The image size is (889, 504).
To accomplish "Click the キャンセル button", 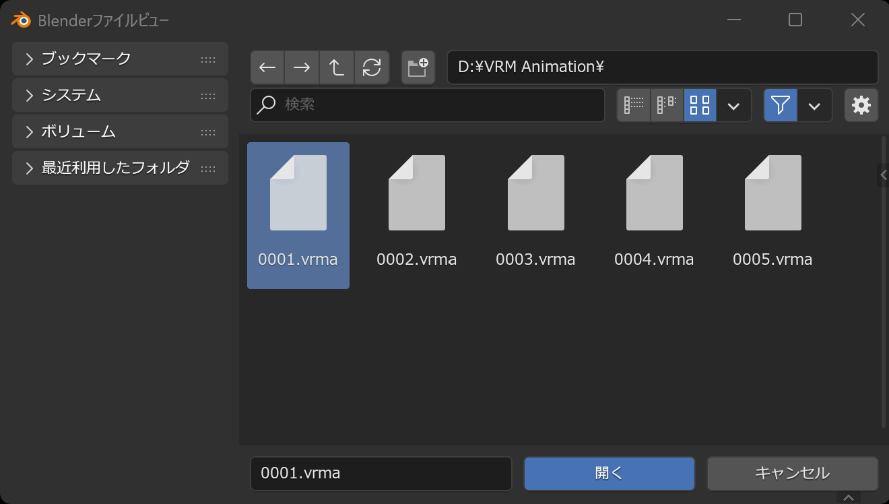I will coord(792,473).
